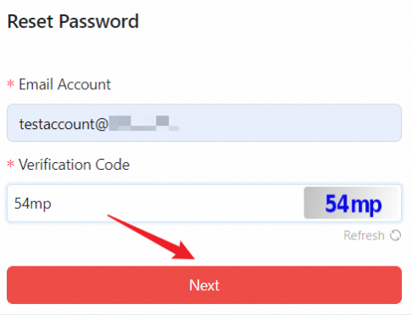412x315 pixels.
Task: Click the Reset Password heading
Action: pos(73,21)
